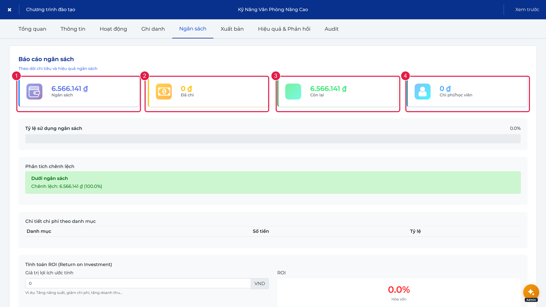Close the program editor with the X icon
The image size is (546, 307).
coord(10,10)
